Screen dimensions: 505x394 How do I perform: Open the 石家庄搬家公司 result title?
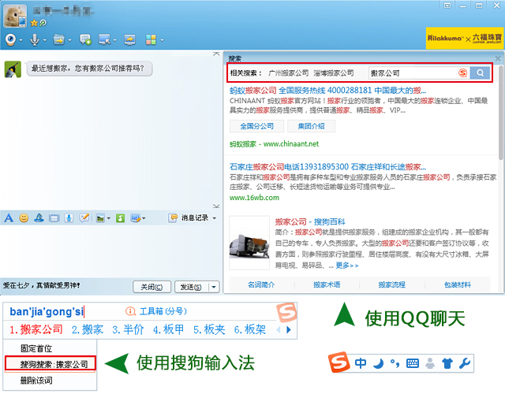(327, 167)
